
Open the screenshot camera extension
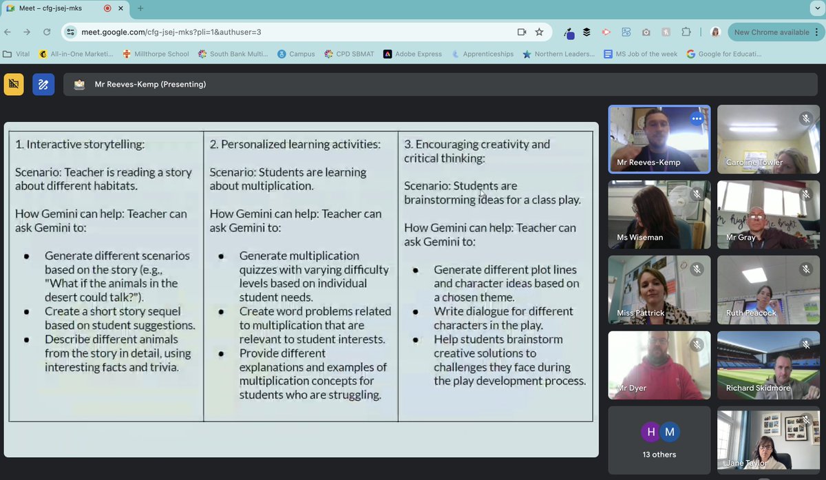[x=646, y=32]
